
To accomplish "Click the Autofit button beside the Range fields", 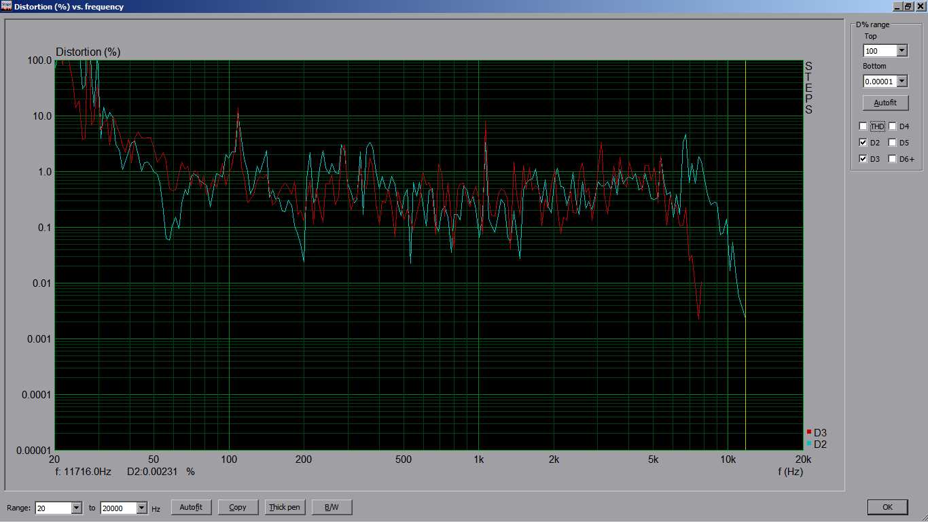I will click(192, 507).
